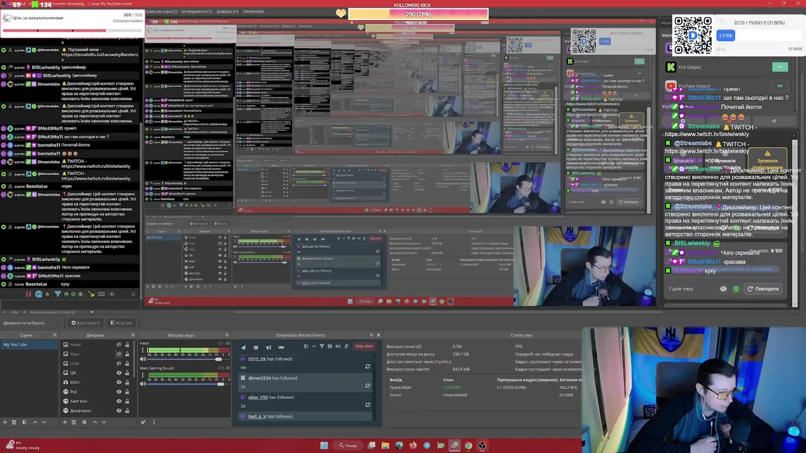
Task: Open 0515_rrk follower link
Action: coord(257,359)
